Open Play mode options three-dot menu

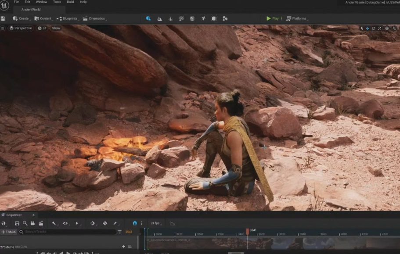281,18
